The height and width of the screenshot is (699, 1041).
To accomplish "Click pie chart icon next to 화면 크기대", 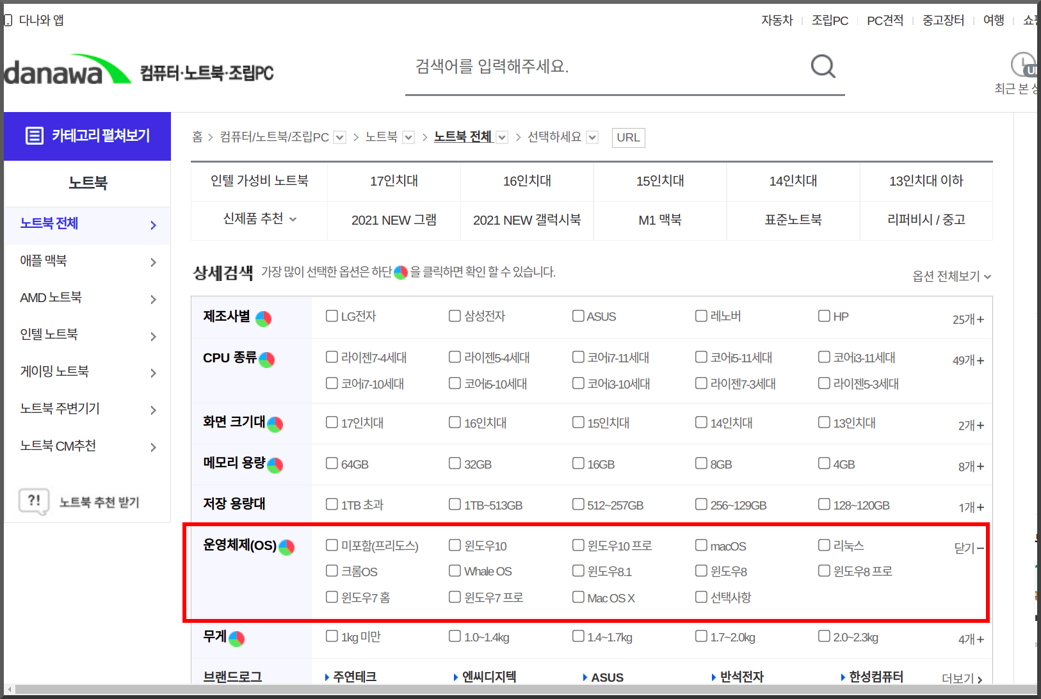I will tap(275, 424).
